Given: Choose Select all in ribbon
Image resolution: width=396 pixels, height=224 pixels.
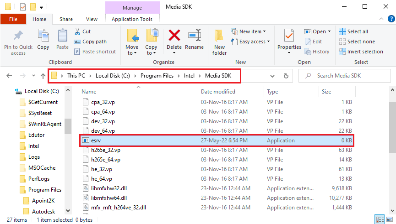Looking at the screenshot, I should point(353,31).
